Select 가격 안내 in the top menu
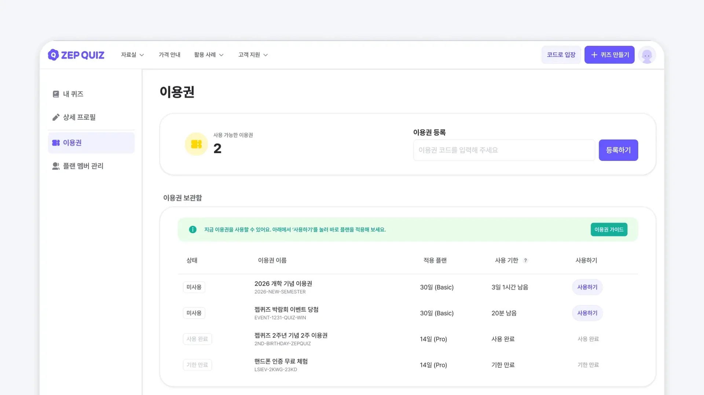The height and width of the screenshot is (395, 704). pos(169,55)
